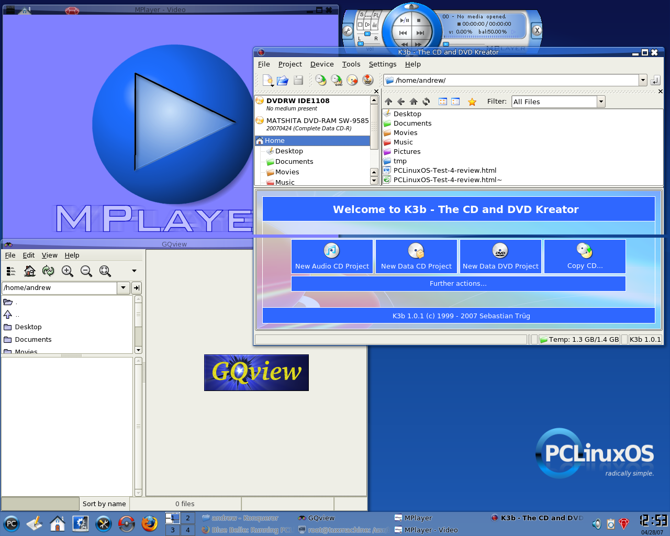670x536 pixels.
Task: Toggle MPlayer playlist PL button
Action: tap(376, 15)
